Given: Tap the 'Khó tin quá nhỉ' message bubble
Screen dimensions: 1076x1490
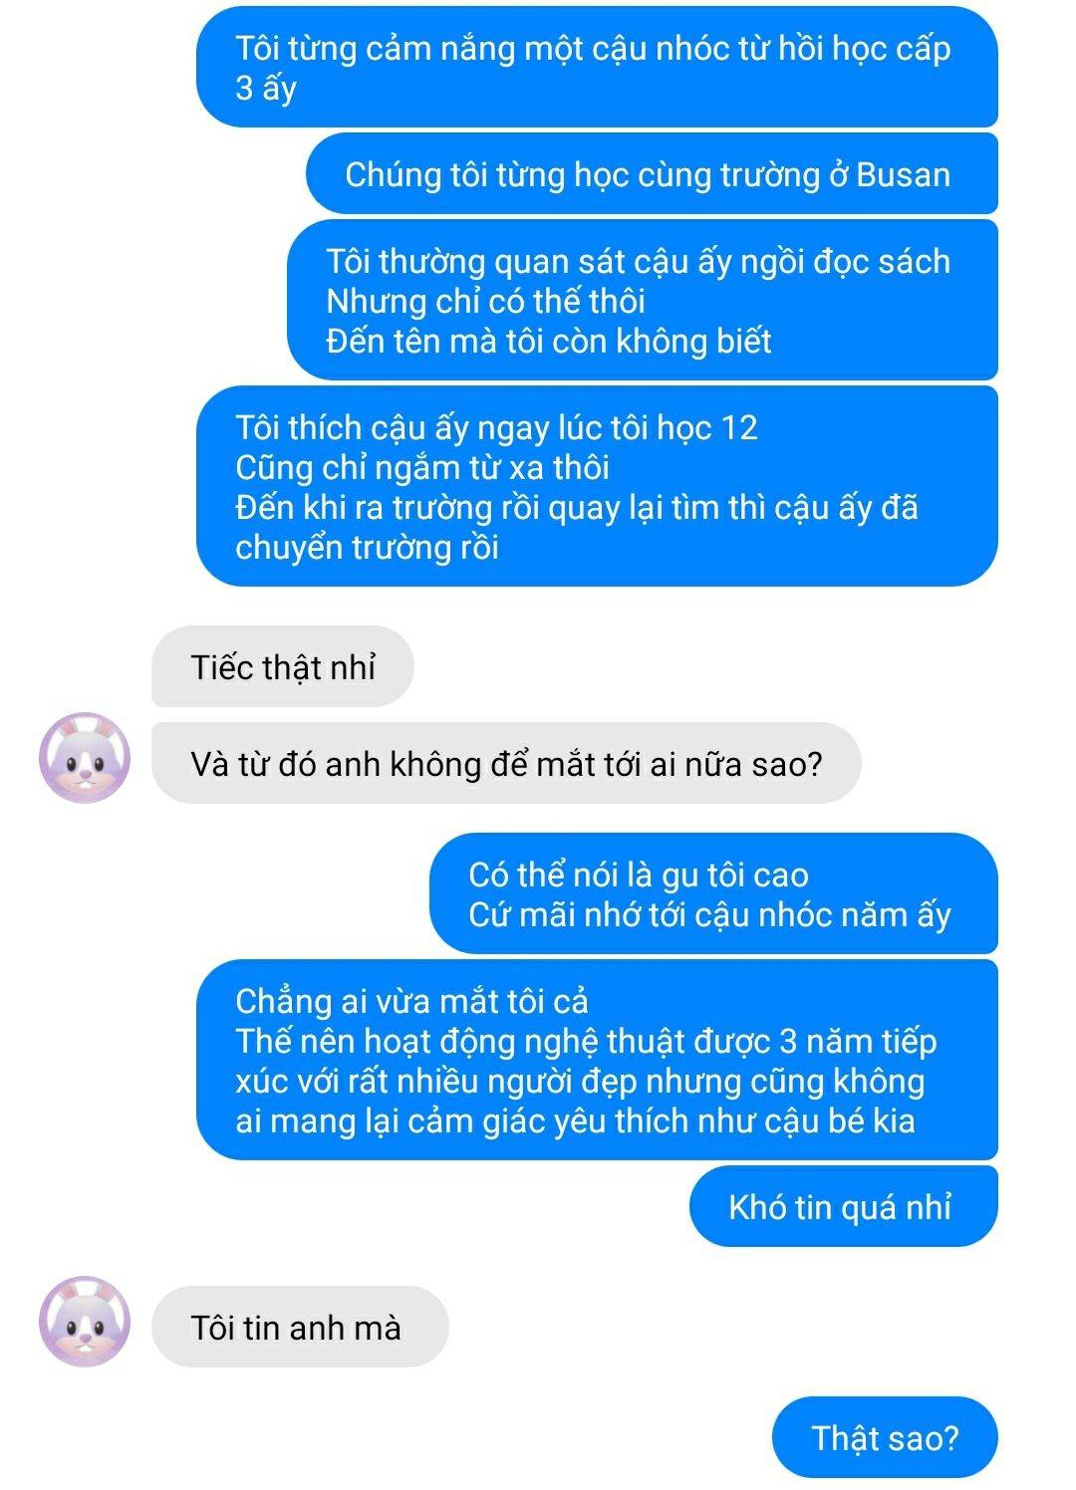Looking at the screenshot, I should click(844, 1206).
